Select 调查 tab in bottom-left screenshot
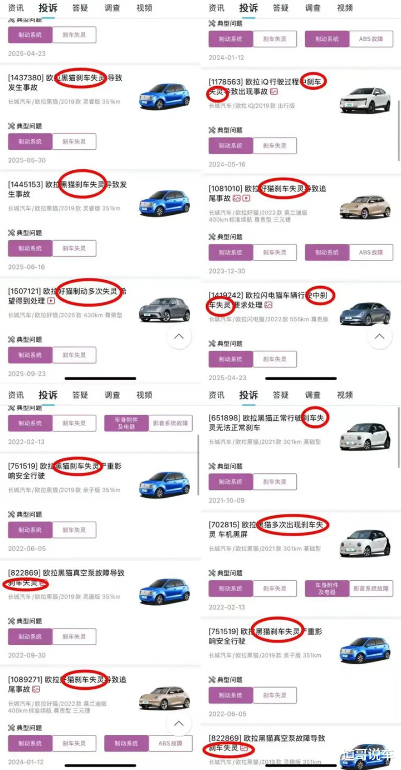Viewport: 401px width, 770px height. pos(112,395)
